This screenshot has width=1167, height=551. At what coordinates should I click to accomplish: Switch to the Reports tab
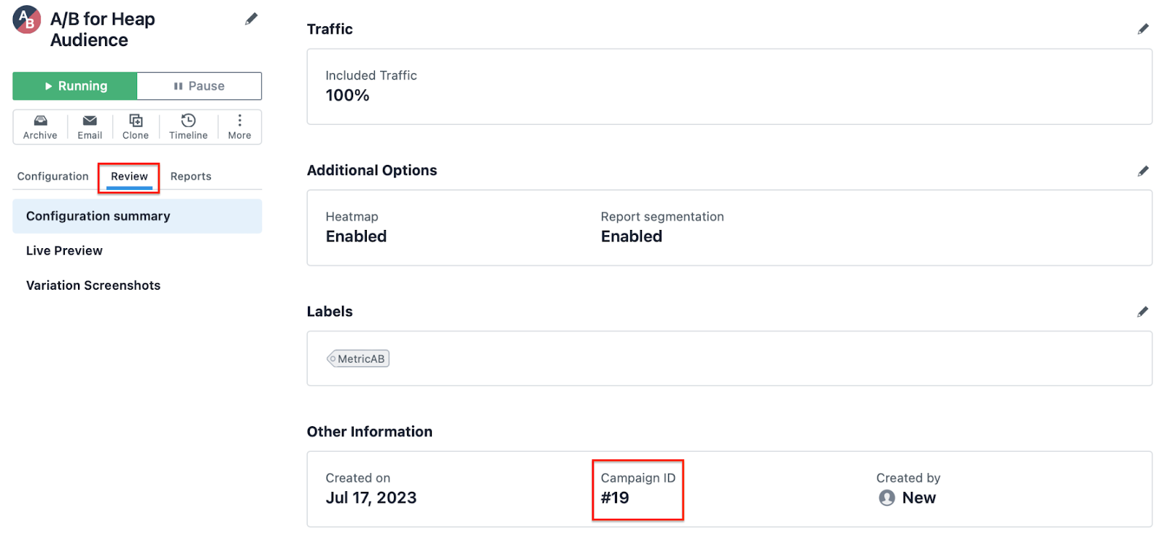tap(191, 177)
